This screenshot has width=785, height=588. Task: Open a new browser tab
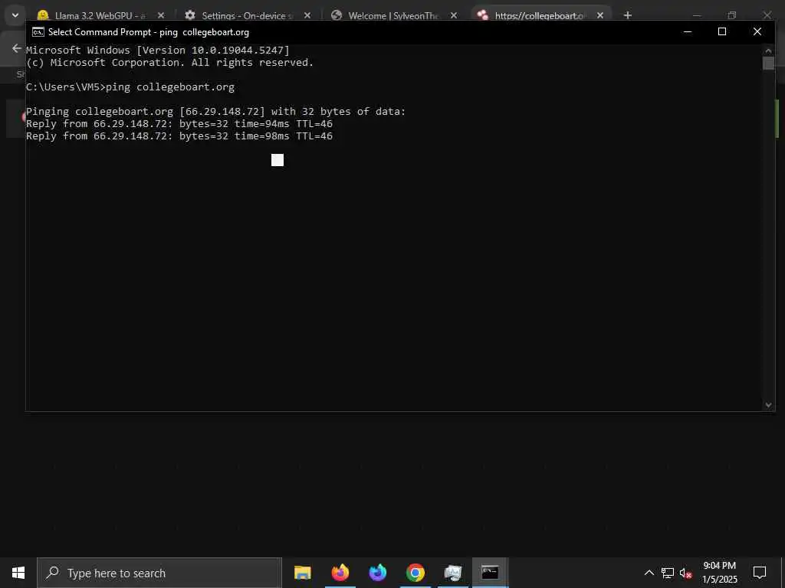[x=627, y=15]
